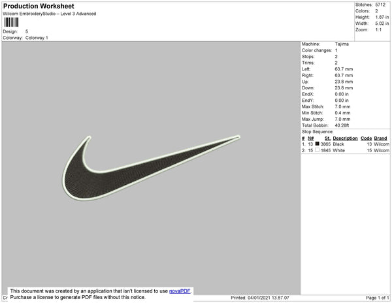Click the Machine value Tajima
Image resolution: width=392 pixels, height=303 pixels.
click(342, 44)
